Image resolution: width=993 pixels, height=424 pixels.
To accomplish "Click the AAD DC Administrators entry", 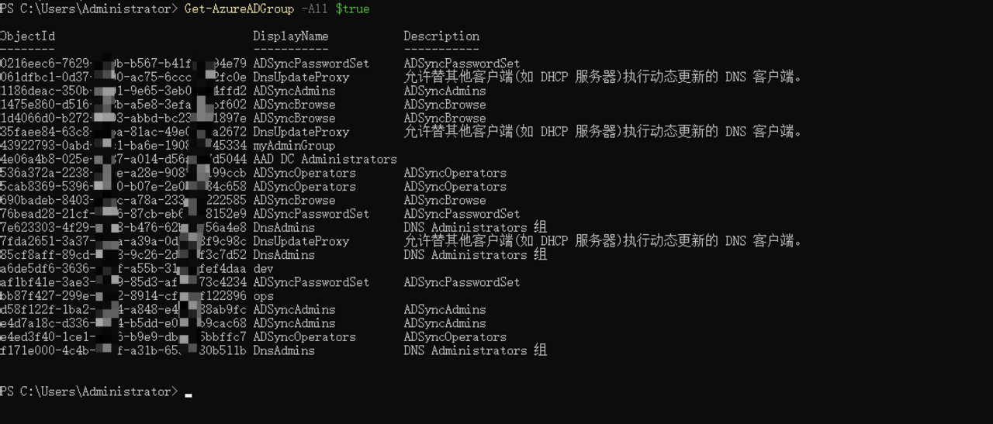I will pyautogui.click(x=325, y=160).
